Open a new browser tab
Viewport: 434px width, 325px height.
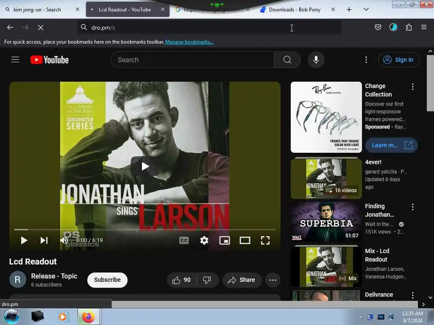[349, 10]
